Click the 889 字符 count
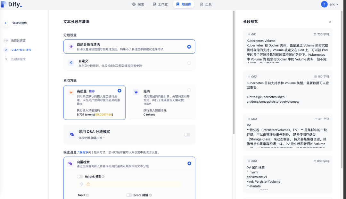Viewport: 346px width, 199px height. [x=322, y=161]
